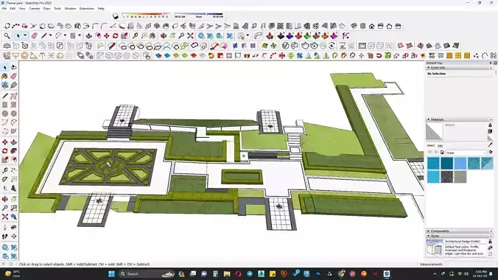Click the shadow time-of-day slider
The height and width of the screenshot is (280, 498).
tap(199, 15)
